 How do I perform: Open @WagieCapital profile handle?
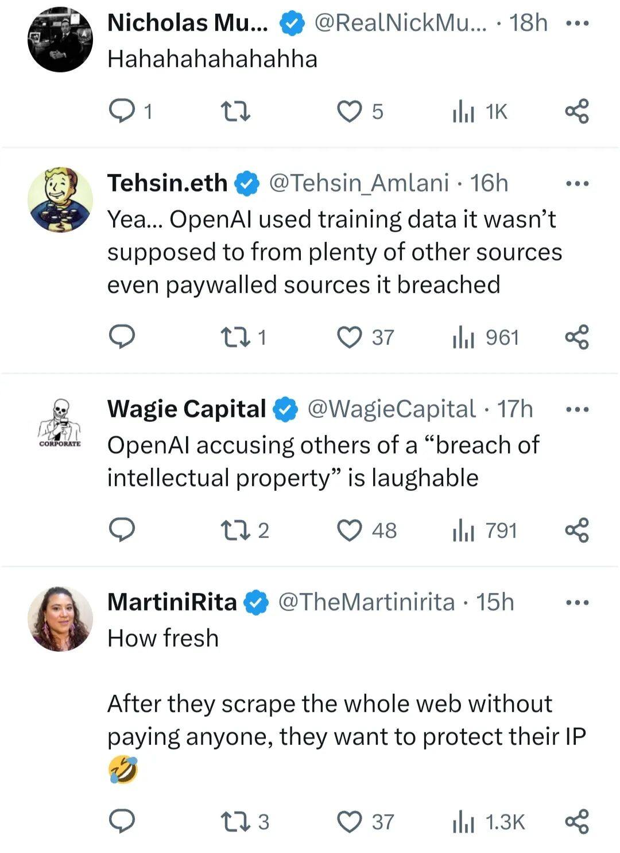pos(392,409)
